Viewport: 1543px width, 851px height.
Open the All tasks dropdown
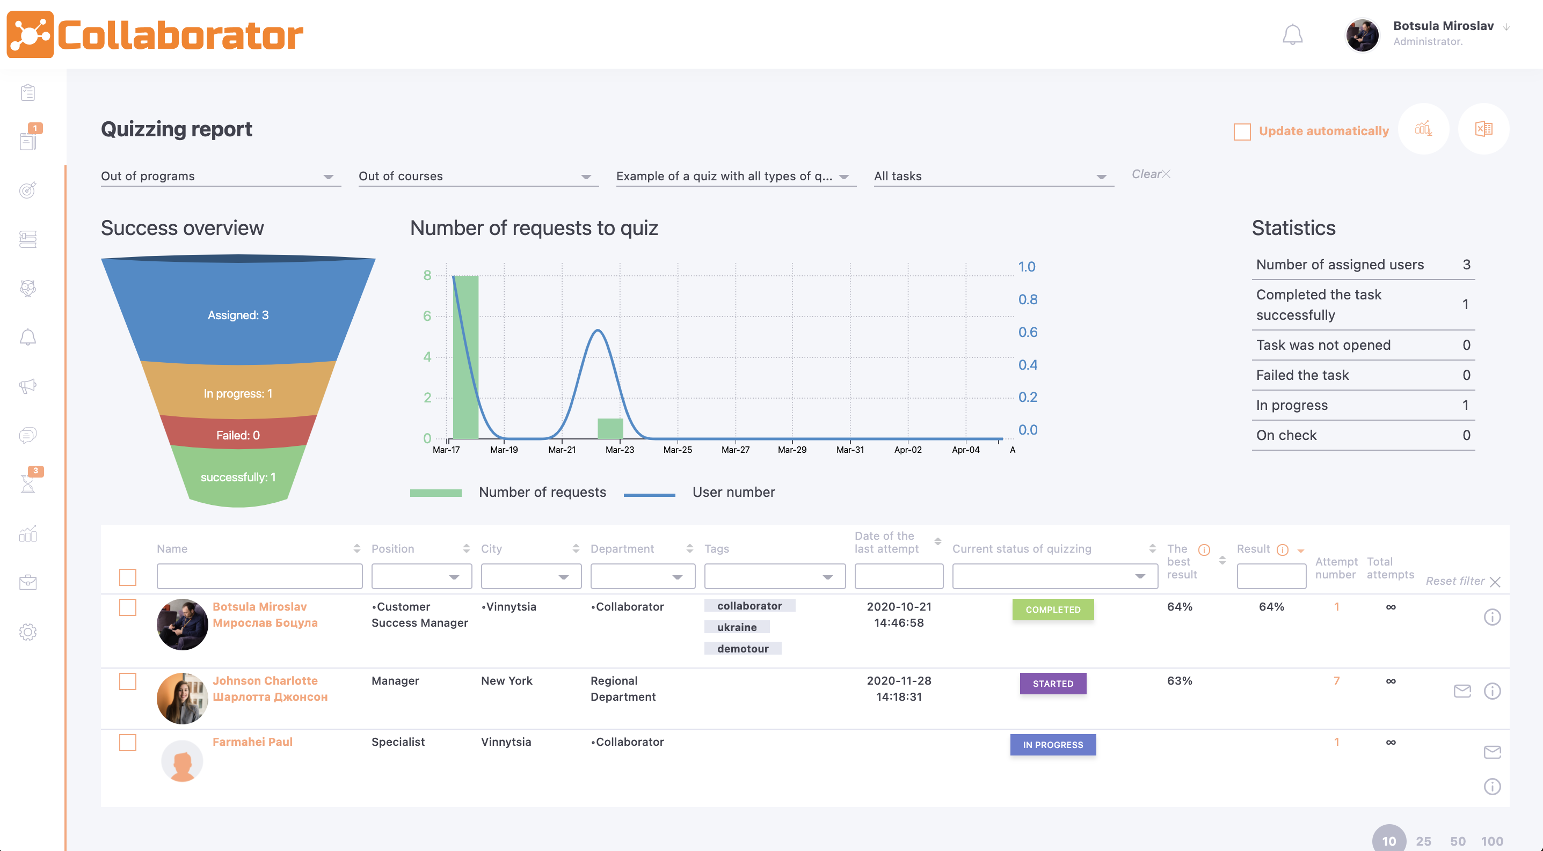click(x=993, y=177)
